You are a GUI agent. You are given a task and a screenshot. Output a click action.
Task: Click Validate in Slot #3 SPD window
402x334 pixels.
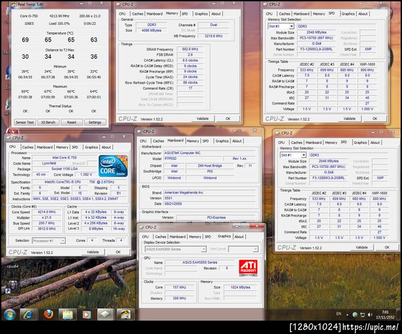[x=350, y=118]
